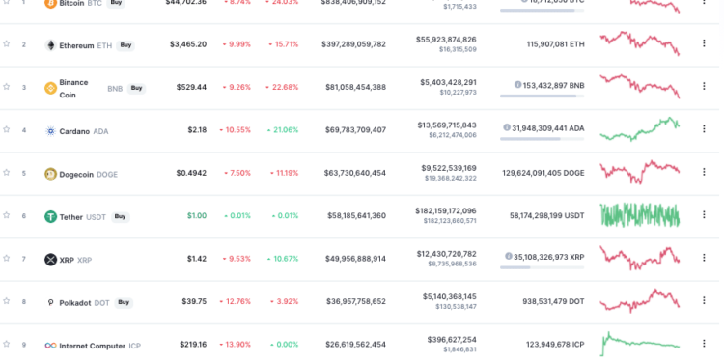This screenshot has height=362, width=724.
Task: Open the Dogecoin row more-options menu
Action: coord(704,172)
